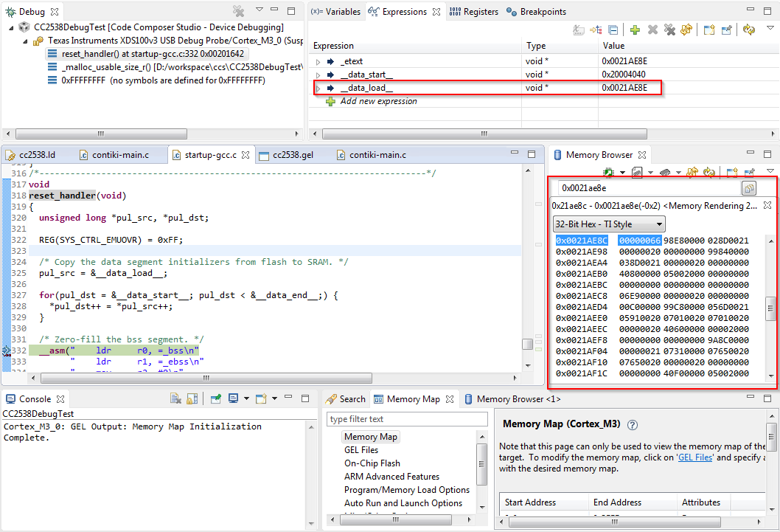Click Remove All Expressions double-X icon

(669, 30)
